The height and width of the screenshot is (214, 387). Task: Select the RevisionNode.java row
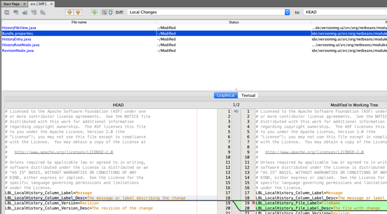(x=18, y=51)
